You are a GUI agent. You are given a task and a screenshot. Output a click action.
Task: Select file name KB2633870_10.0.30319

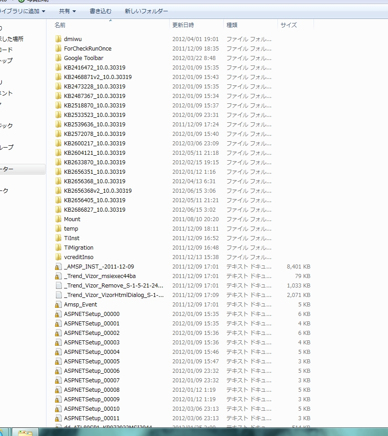click(x=94, y=162)
